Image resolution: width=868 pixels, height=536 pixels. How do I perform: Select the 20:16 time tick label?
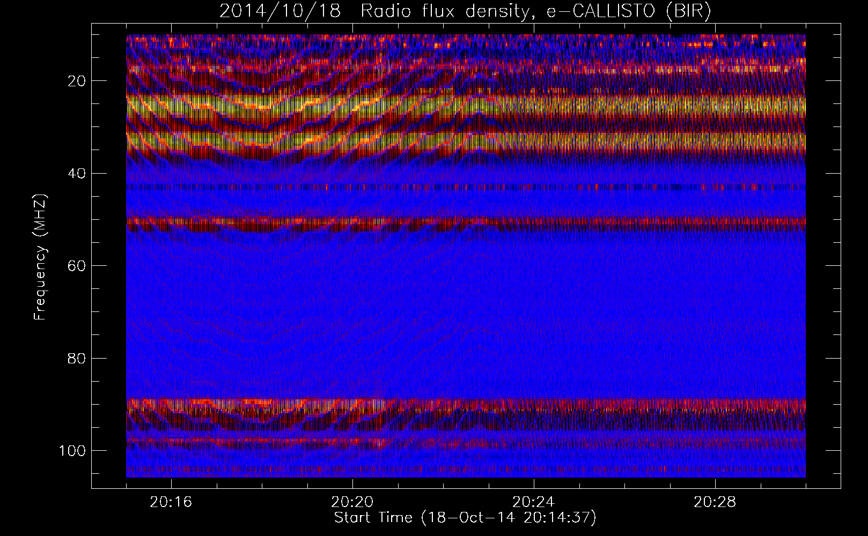tap(171, 502)
